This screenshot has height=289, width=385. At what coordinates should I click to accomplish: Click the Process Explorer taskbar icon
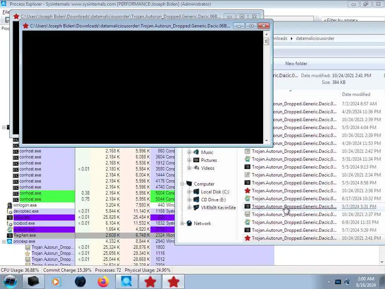pyautogui.click(x=126, y=281)
